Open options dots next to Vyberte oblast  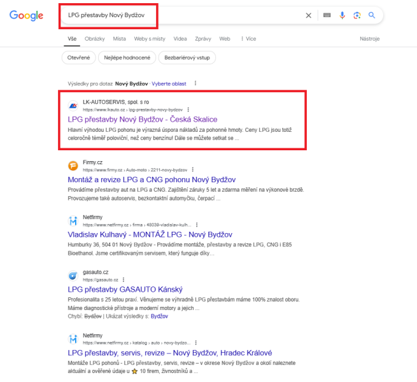195,83
